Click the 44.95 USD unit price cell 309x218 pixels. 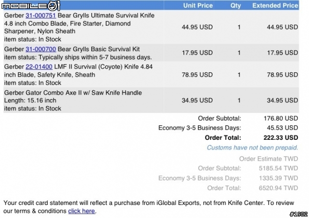(197, 27)
